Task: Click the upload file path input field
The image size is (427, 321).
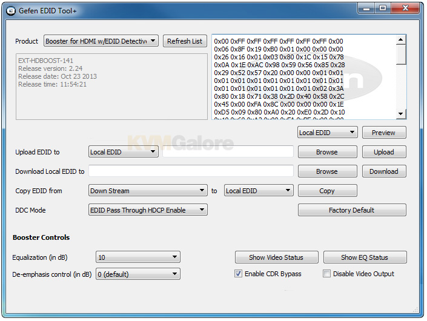Action: coord(228,151)
